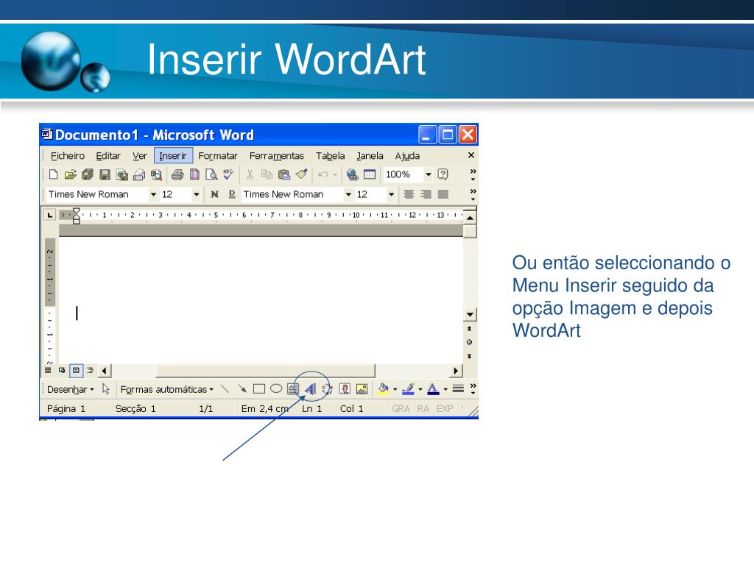Viewport: 754px width, 565px height.
Task: Insert a text box from drawing toolbar
Action: tap(293, 388)
